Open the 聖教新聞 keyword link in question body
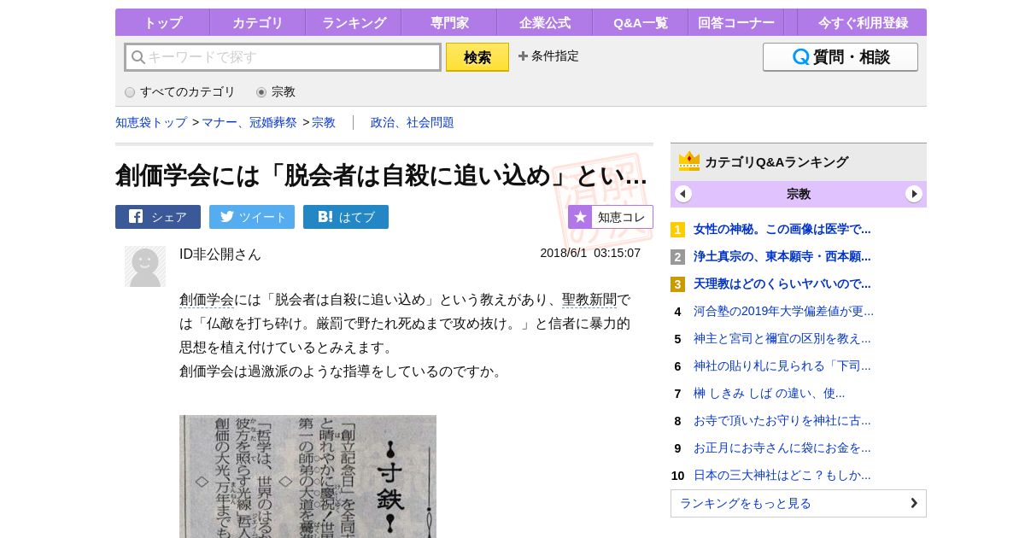The height and width of the screenshot is (538, 1025). pyautogui.click(x=589, y=300)
